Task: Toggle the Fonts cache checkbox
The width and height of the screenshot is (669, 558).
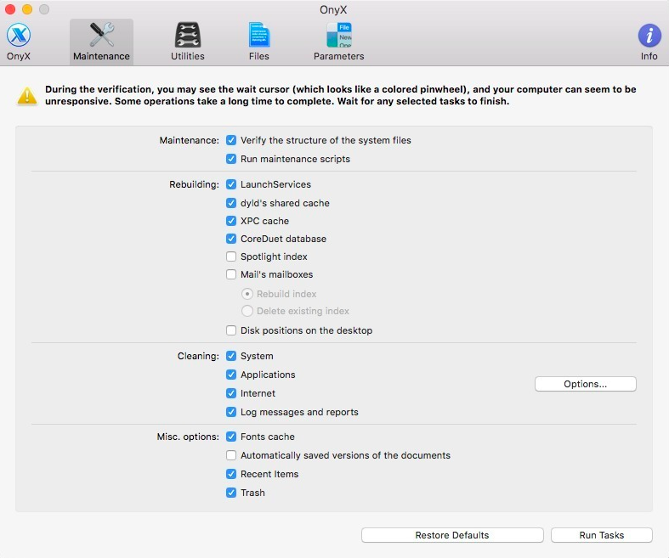Action: [x=231, y=437]
